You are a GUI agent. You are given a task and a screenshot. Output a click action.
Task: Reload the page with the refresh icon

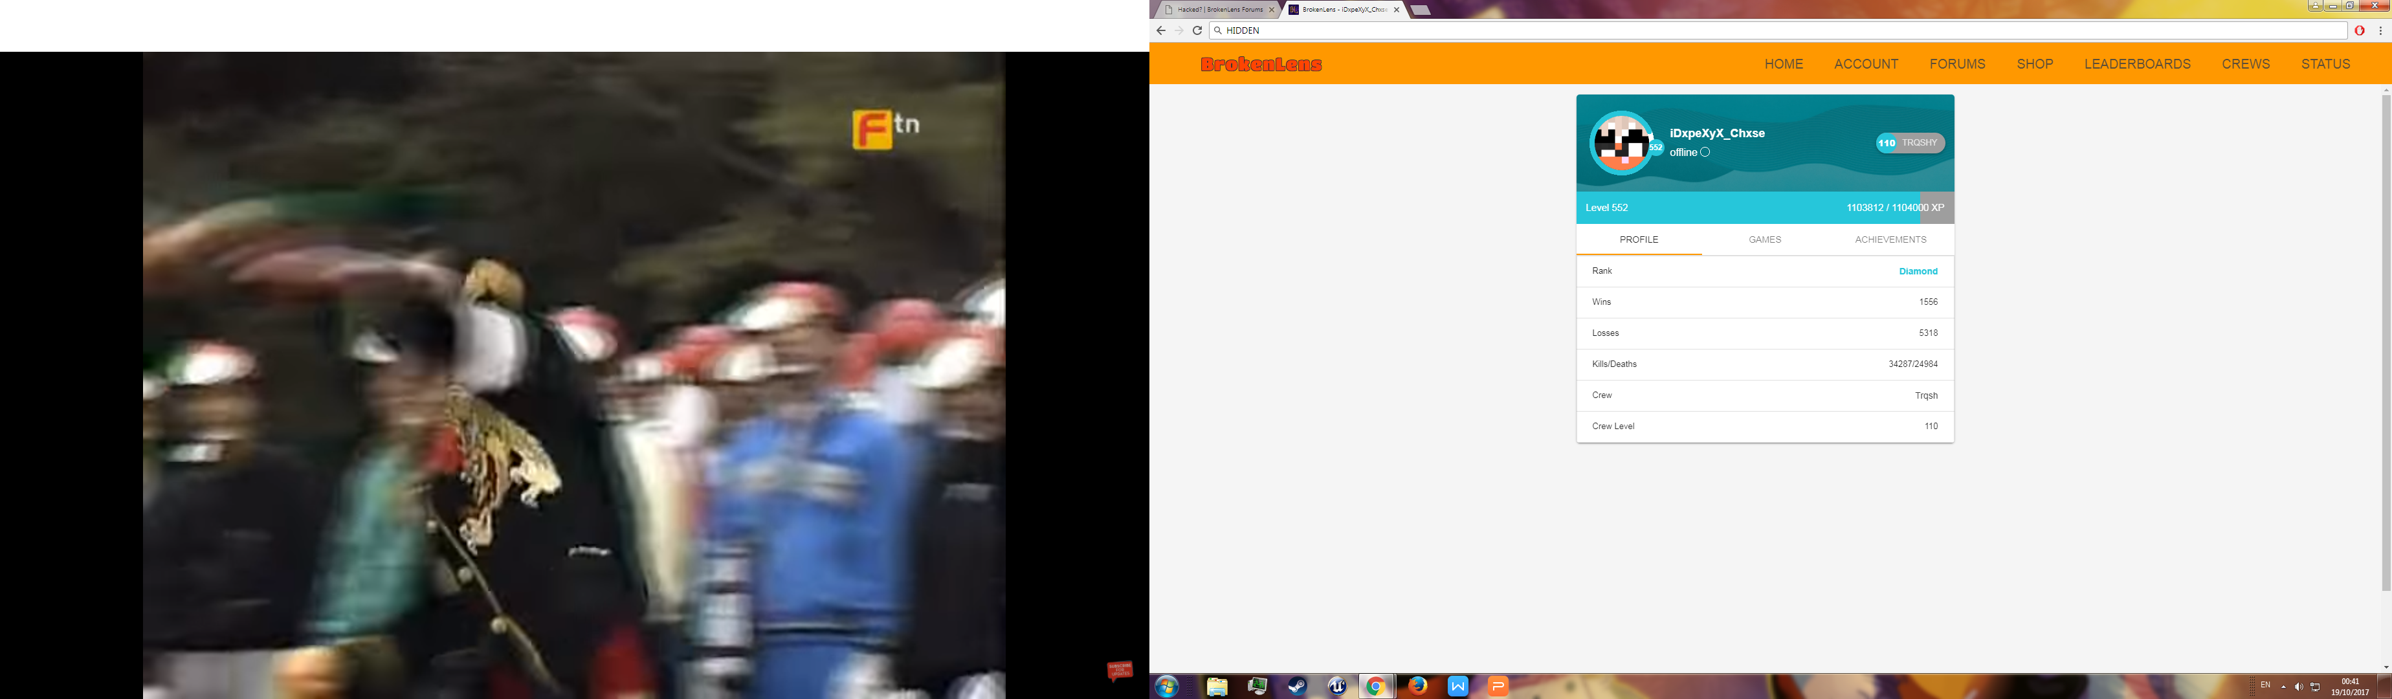tap(1198, 30)
